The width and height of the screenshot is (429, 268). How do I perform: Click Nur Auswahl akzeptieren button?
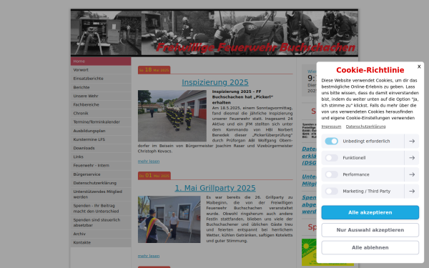(370, 230)
